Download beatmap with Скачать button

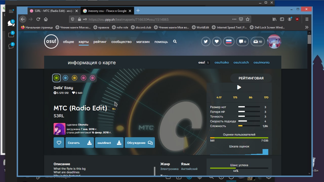click(79, 143)
